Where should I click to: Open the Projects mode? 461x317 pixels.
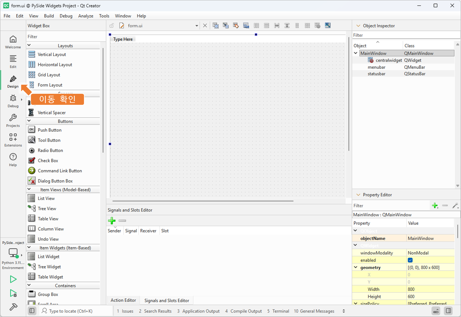click(13, 121)
